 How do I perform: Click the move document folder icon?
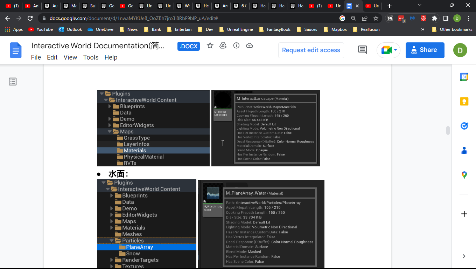pyautogui.click(x=223, y=46)
